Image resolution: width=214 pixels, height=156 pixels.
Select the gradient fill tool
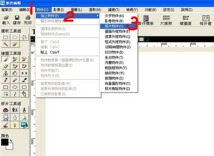click(24, 73)
